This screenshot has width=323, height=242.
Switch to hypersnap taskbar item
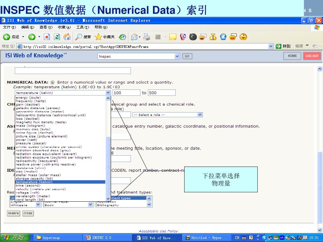pyautogui.click(x=57, y=238)
